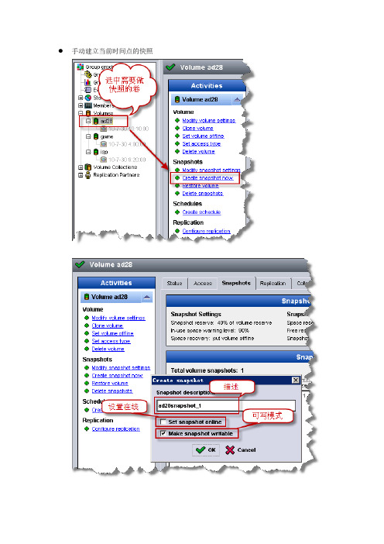Close the Create snapshot dialog
Viewport: 384px width, 544px height.
pyautogui.click(x=296, y=380)
